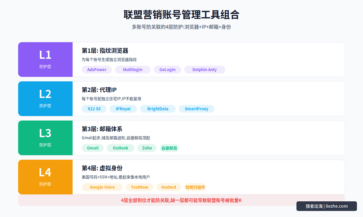This screenshot has height=217, width=363.
Task: Click the text 美国号码+SSN+地址,看起来像本地用户
Action: point(116,177)
